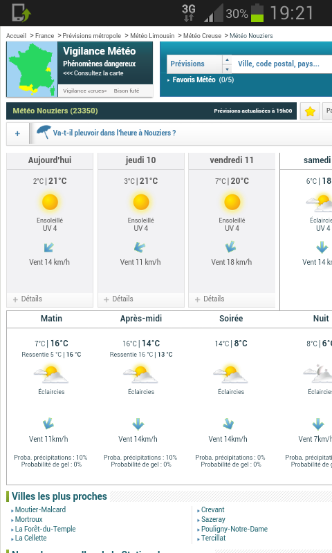The image size is (332, 553).
Task: Open the Bison futé link
Action: [127, 91]
